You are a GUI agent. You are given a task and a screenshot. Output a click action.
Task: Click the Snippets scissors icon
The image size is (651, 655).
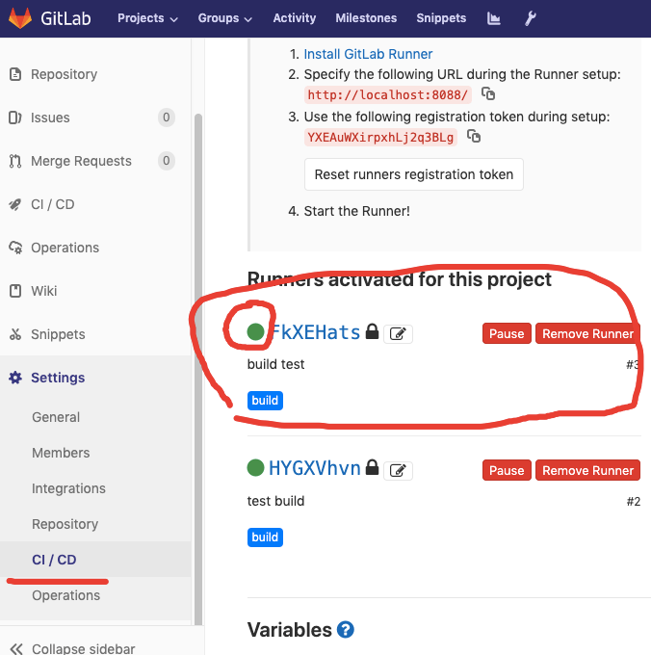[15, 334]
